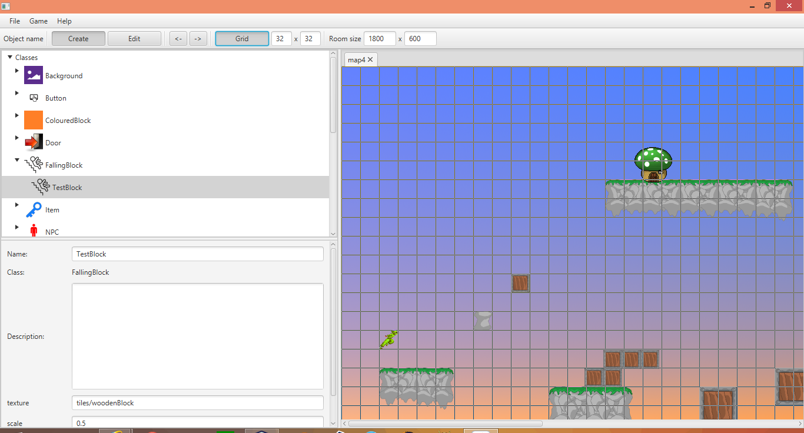Click the Item key icon
The image size is (804, 433).
click(x=34, y=209)
